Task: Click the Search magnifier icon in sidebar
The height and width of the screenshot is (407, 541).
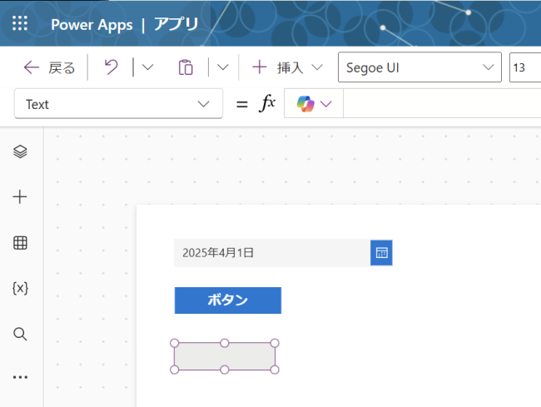Action: click(x=21, y=334)
